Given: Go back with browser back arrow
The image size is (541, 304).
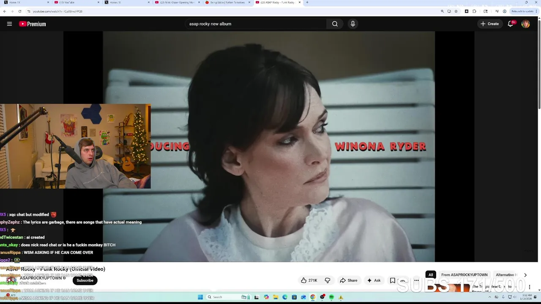Looking at the screenshot, I should pos(5,11).
